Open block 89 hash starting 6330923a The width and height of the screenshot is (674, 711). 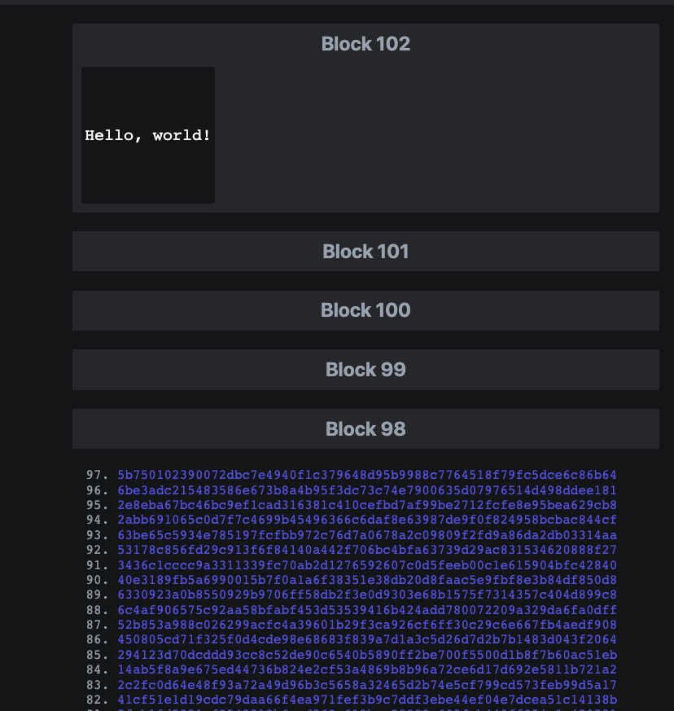pyautogui.click(x=367, y=595)
